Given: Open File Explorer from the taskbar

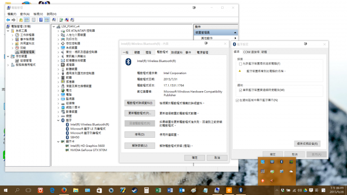Looking at the screenshot, I should [x=76, y=190].
